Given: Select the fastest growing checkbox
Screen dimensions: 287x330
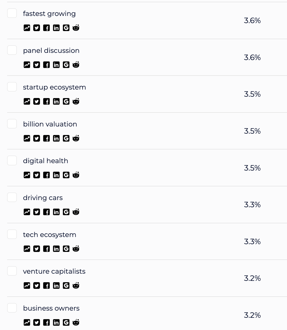Looking at the screenshot, I should [x=12, y=13].
